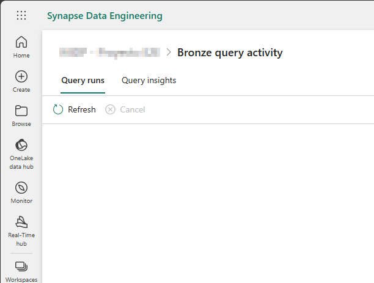
Task: Switch to the Query runs tab
Action: (82, 81)
